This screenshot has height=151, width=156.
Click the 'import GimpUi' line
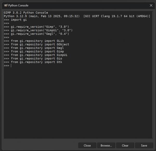tap(36, 55)
